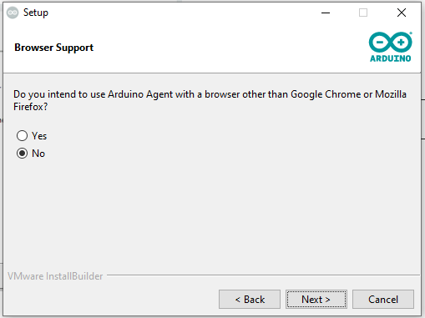
Task: Click the plus sign inside Arduino logo
Action: click(x=401, y=43)
